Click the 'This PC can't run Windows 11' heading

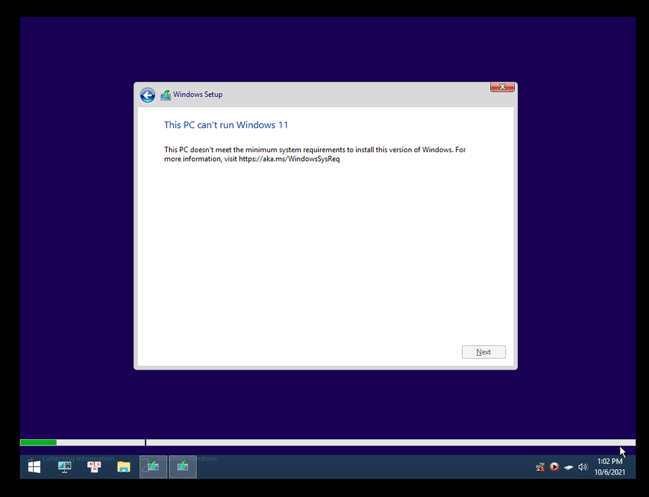tap(226, 125)
